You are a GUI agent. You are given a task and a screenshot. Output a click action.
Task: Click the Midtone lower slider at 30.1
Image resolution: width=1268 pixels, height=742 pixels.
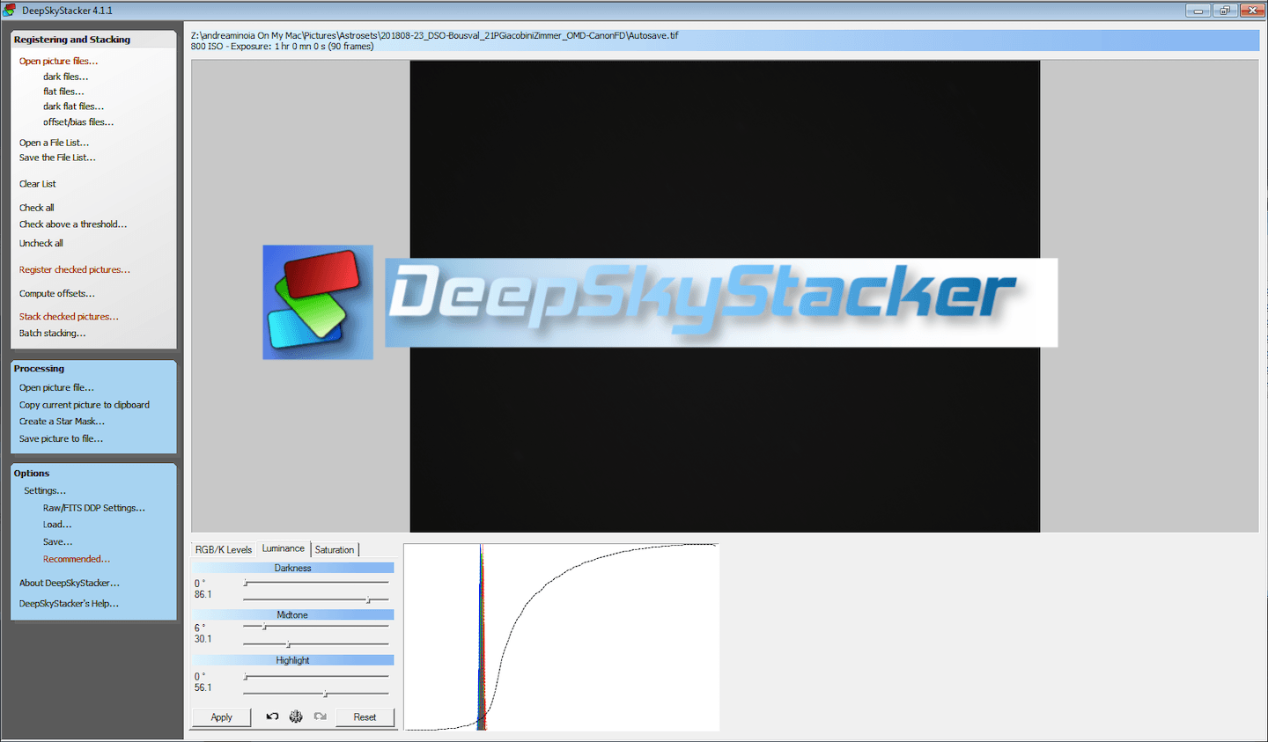288,643
